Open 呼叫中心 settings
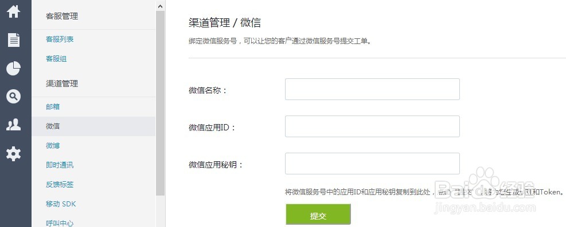The height and width of the screenshot is (227, 566). click(x=60, y=223)
